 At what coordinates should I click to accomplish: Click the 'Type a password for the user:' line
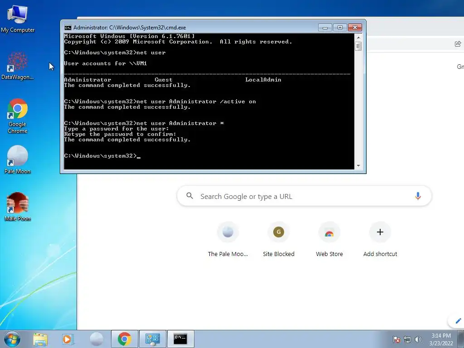tap(116, 129)
